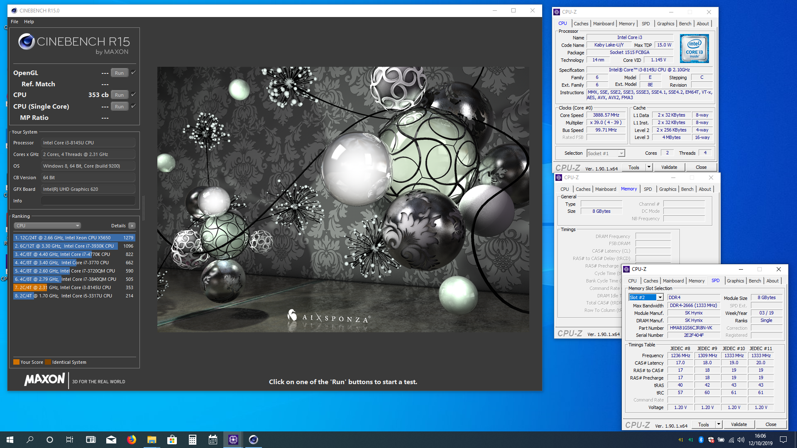Open the Windows Start menu
Screen dimensions: 797x448
click(10, 440)
